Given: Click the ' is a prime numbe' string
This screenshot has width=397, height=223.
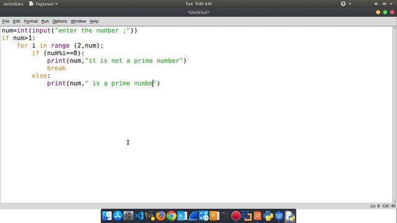Looking at the screenshot, I should [120, 84].
